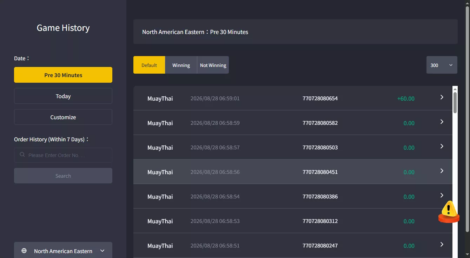The height and width of the screenshot is (258, 470).
Task: Select order number 770728080312
Action: pos(320,221)
